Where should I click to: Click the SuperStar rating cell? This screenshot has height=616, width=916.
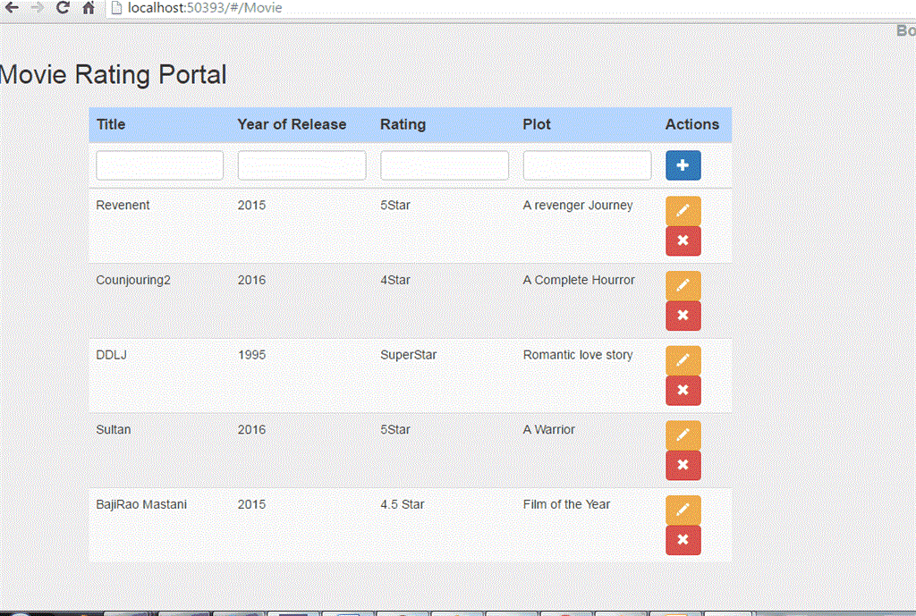point(408,355)
